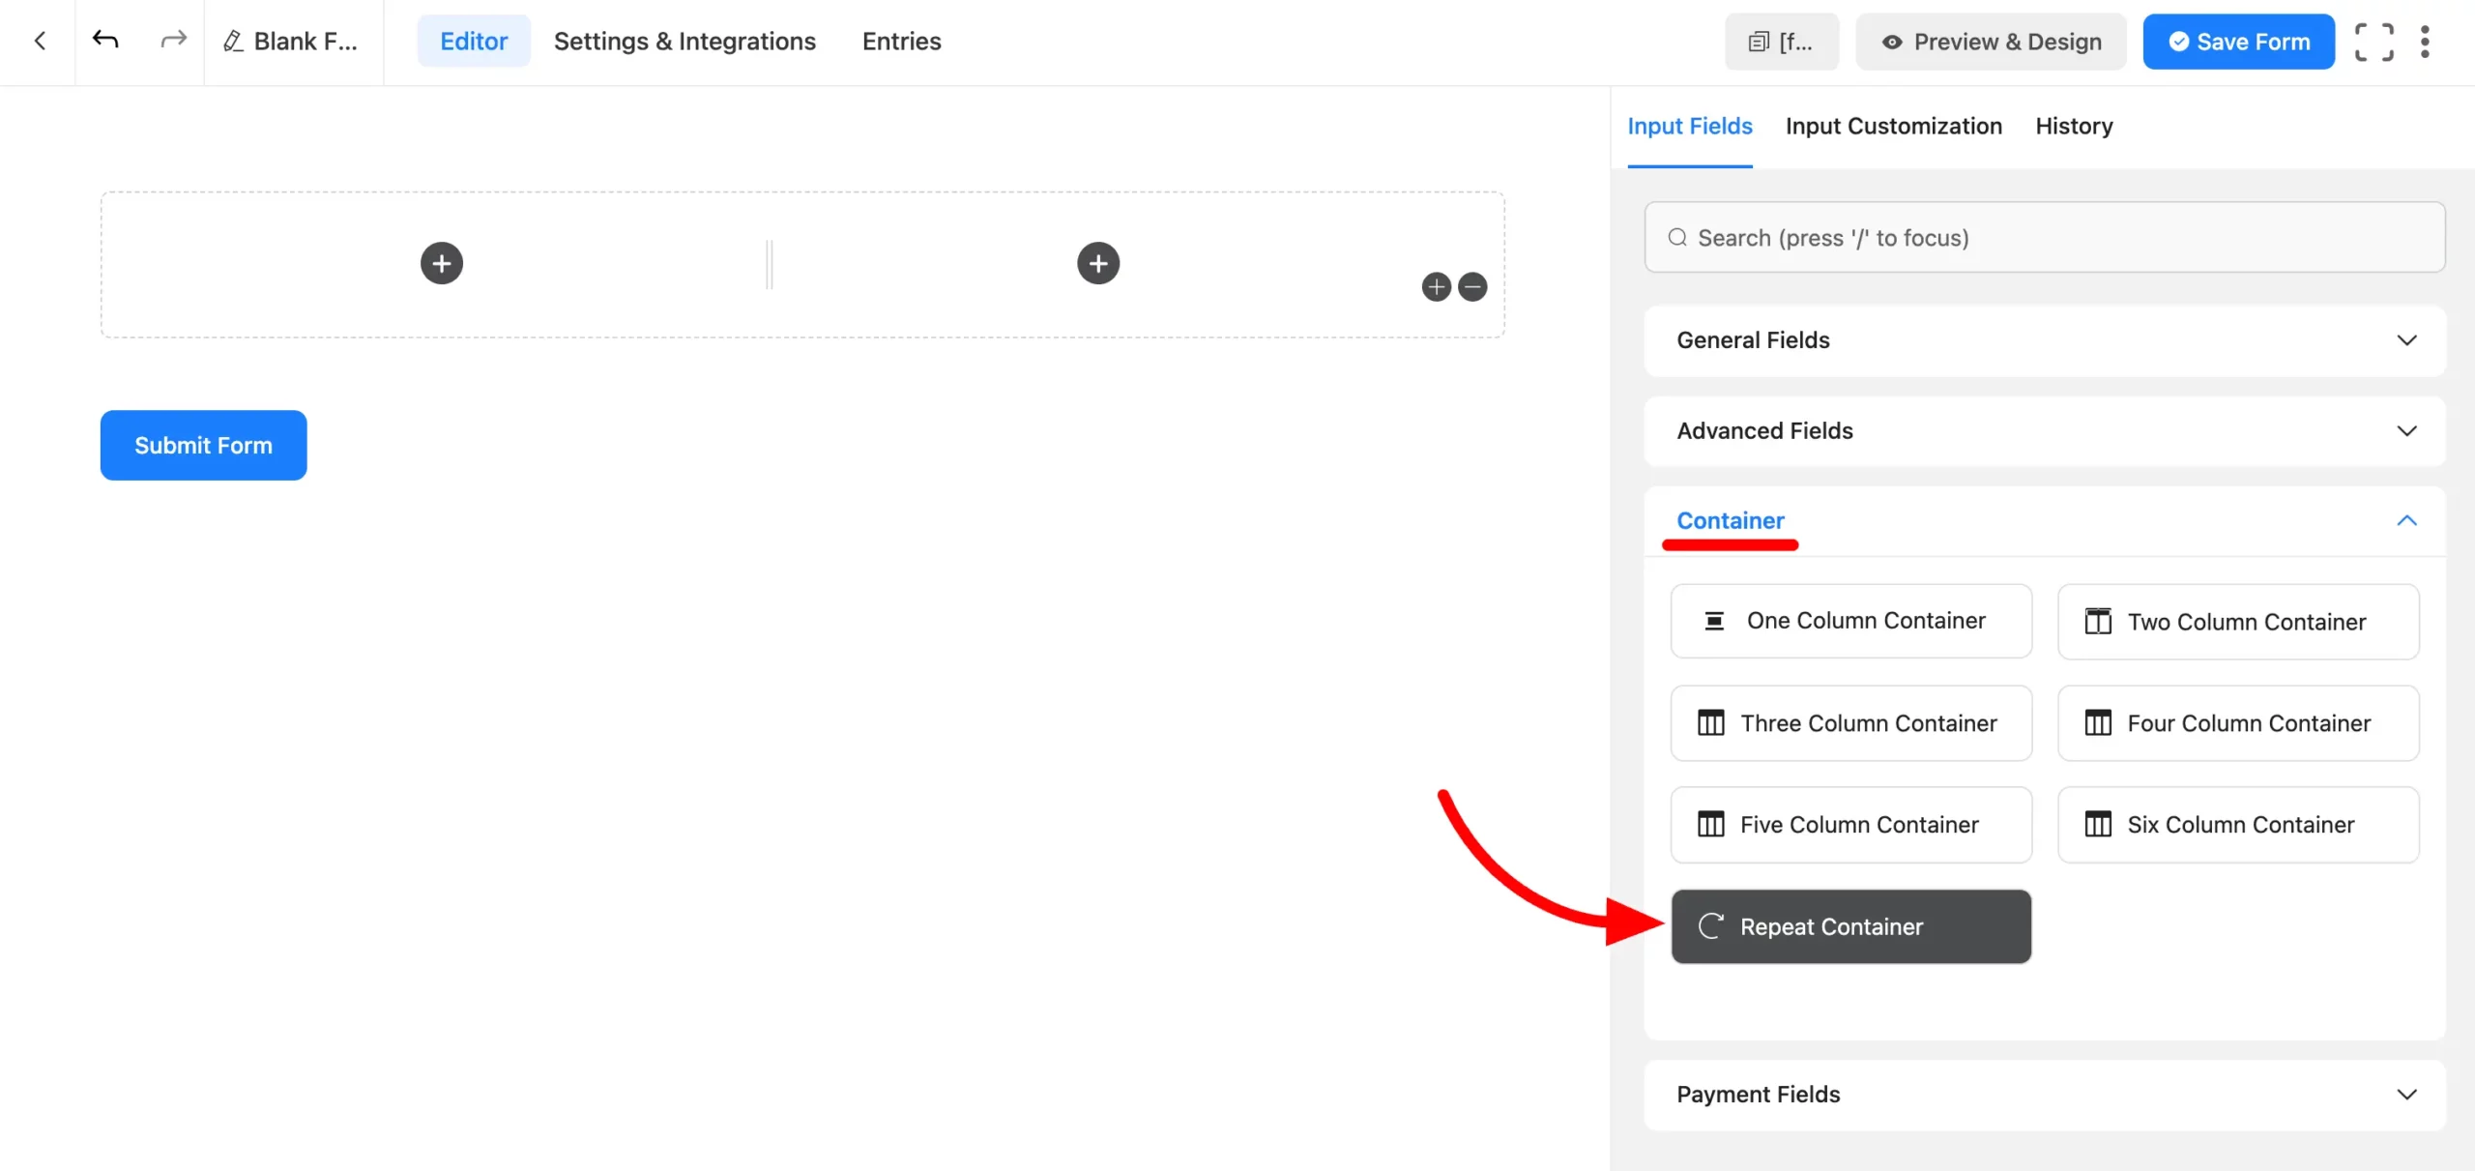Click the back arrow icon
Image resolution: width=2475 pixels, height=1171 pixels.
coord(40,41)
